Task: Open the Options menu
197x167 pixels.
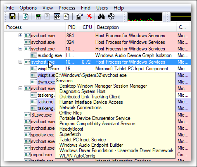Action: (28, 8)
